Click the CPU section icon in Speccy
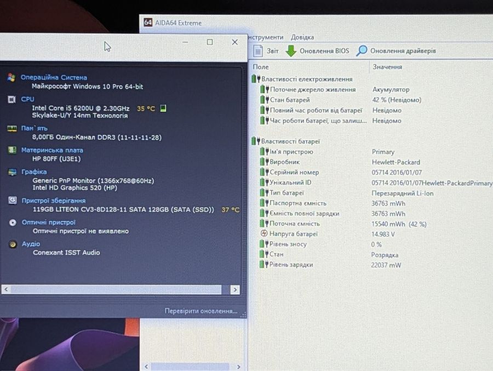This screenshot has height=371, width=493. (12, 99)
